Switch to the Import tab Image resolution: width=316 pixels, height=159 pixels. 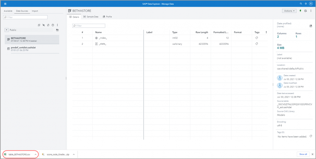[35, 11]
